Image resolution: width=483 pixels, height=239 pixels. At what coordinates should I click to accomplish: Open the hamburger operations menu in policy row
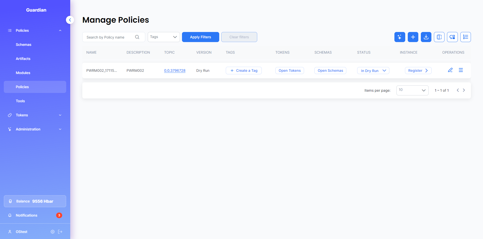coord(461,70)
